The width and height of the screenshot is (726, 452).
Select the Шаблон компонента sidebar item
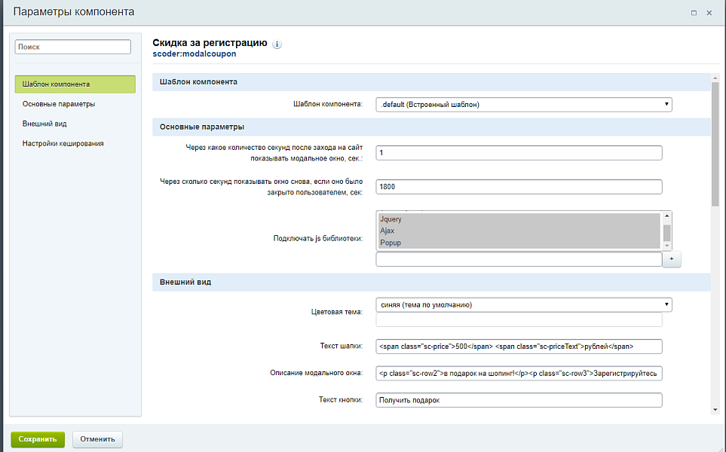click(75, 84)
